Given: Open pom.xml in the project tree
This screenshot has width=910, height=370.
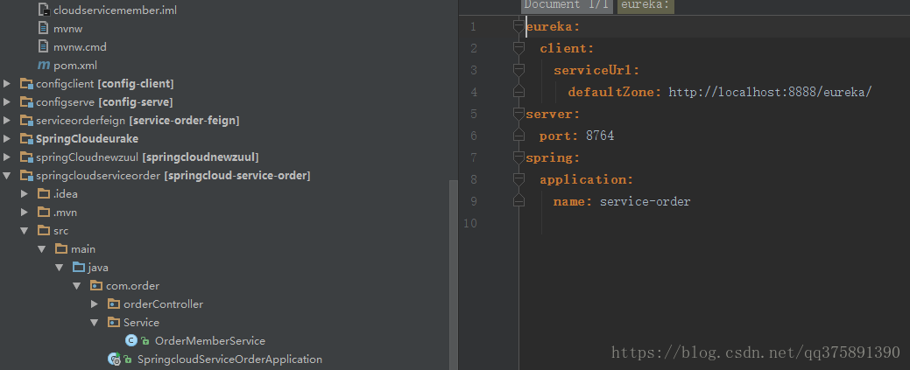Looking at the screenshot, I should (x=74, y=66).
